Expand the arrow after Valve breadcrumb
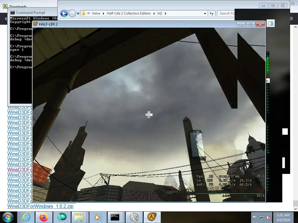This screenshot has width=298, height=223. coord(103,13)
